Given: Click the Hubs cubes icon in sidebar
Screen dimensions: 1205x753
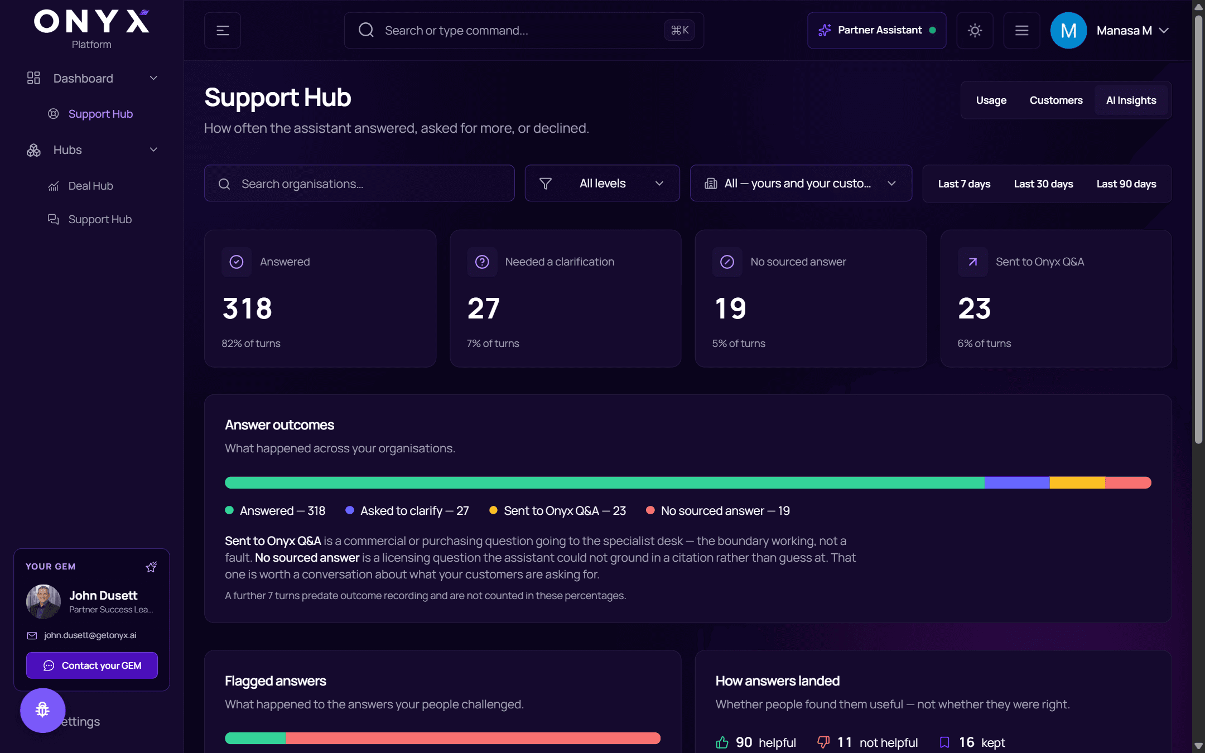Looking at the screenshot, I should coord(33,150).
